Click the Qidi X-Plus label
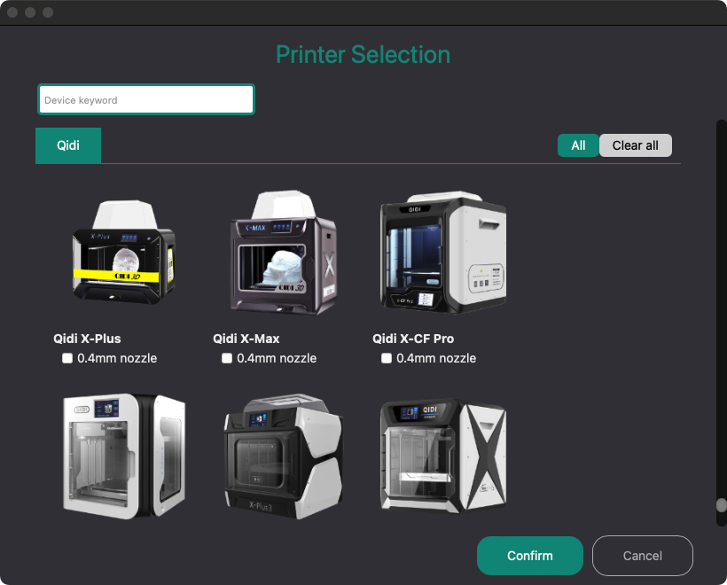The height and width of the screenshot is (585, 727). [87, 339]
